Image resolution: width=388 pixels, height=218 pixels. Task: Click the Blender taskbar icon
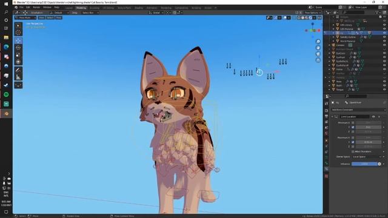(x=6, y=114)
